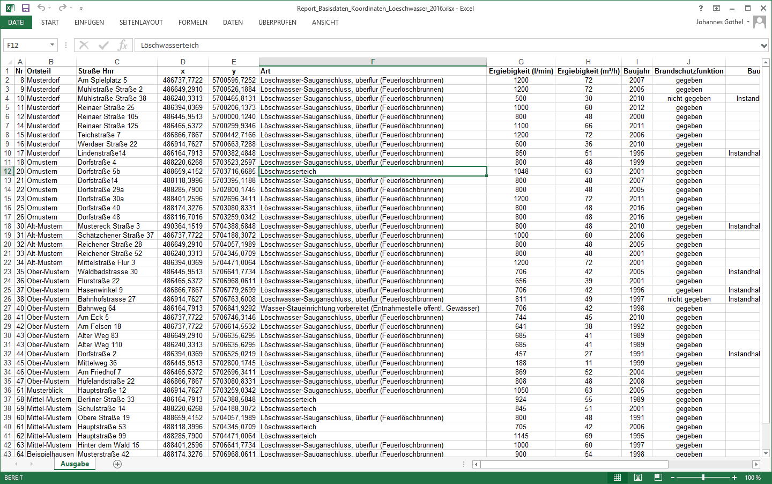Switch to Normal view in the status bar
The width and height of the screenshot is (772, 484).
(618, 478)
